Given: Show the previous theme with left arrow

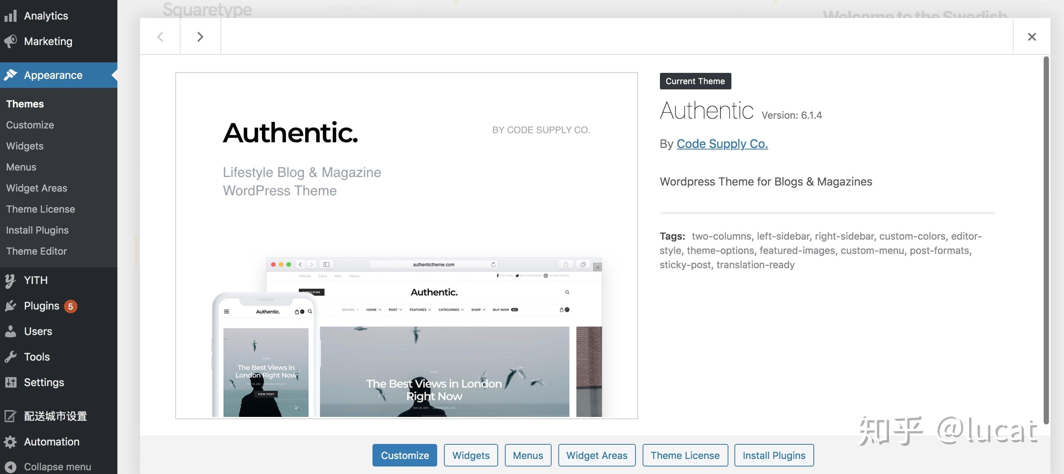Looking at the screenshot, I should coord(160,37).
